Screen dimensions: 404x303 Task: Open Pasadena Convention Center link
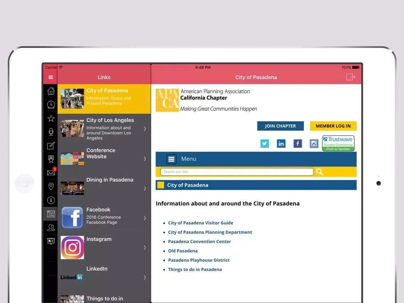click(200, 241)
